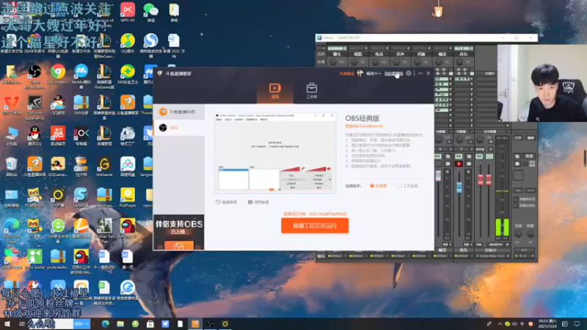Click the left red fader in Mixer

pyautogui.click(x=481, y=180)
